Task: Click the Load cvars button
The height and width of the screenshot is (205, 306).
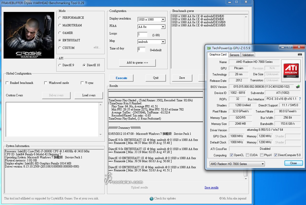Action: (x=89, y=95)
